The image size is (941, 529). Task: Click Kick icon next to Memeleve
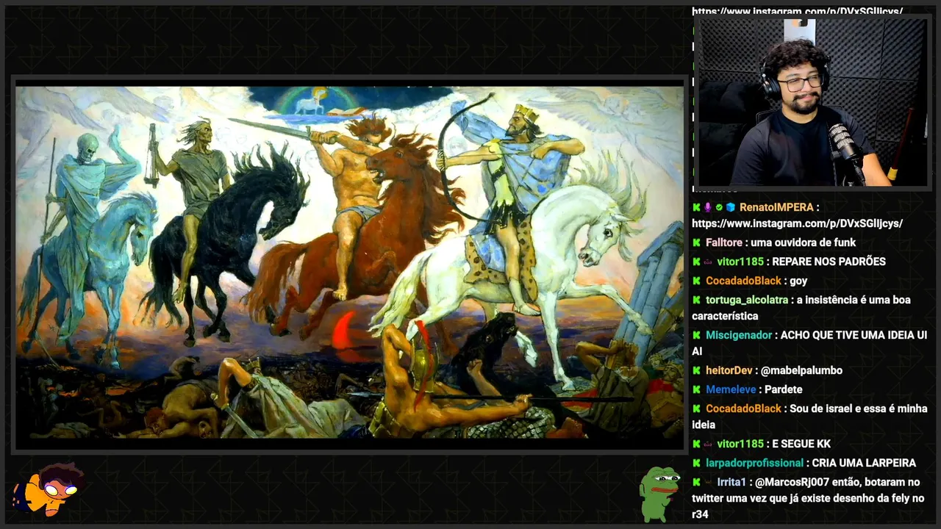(696, 389)
